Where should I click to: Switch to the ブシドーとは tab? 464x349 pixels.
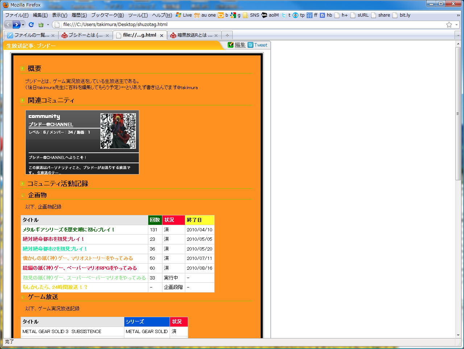[x=85, y=35]
